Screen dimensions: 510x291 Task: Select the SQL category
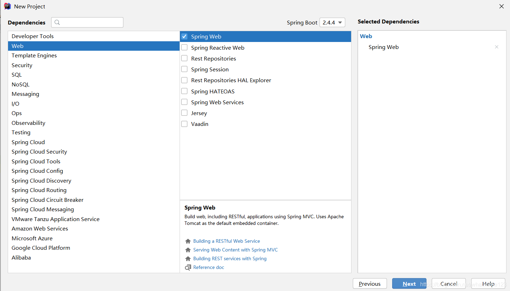click(x=94, y=75)
